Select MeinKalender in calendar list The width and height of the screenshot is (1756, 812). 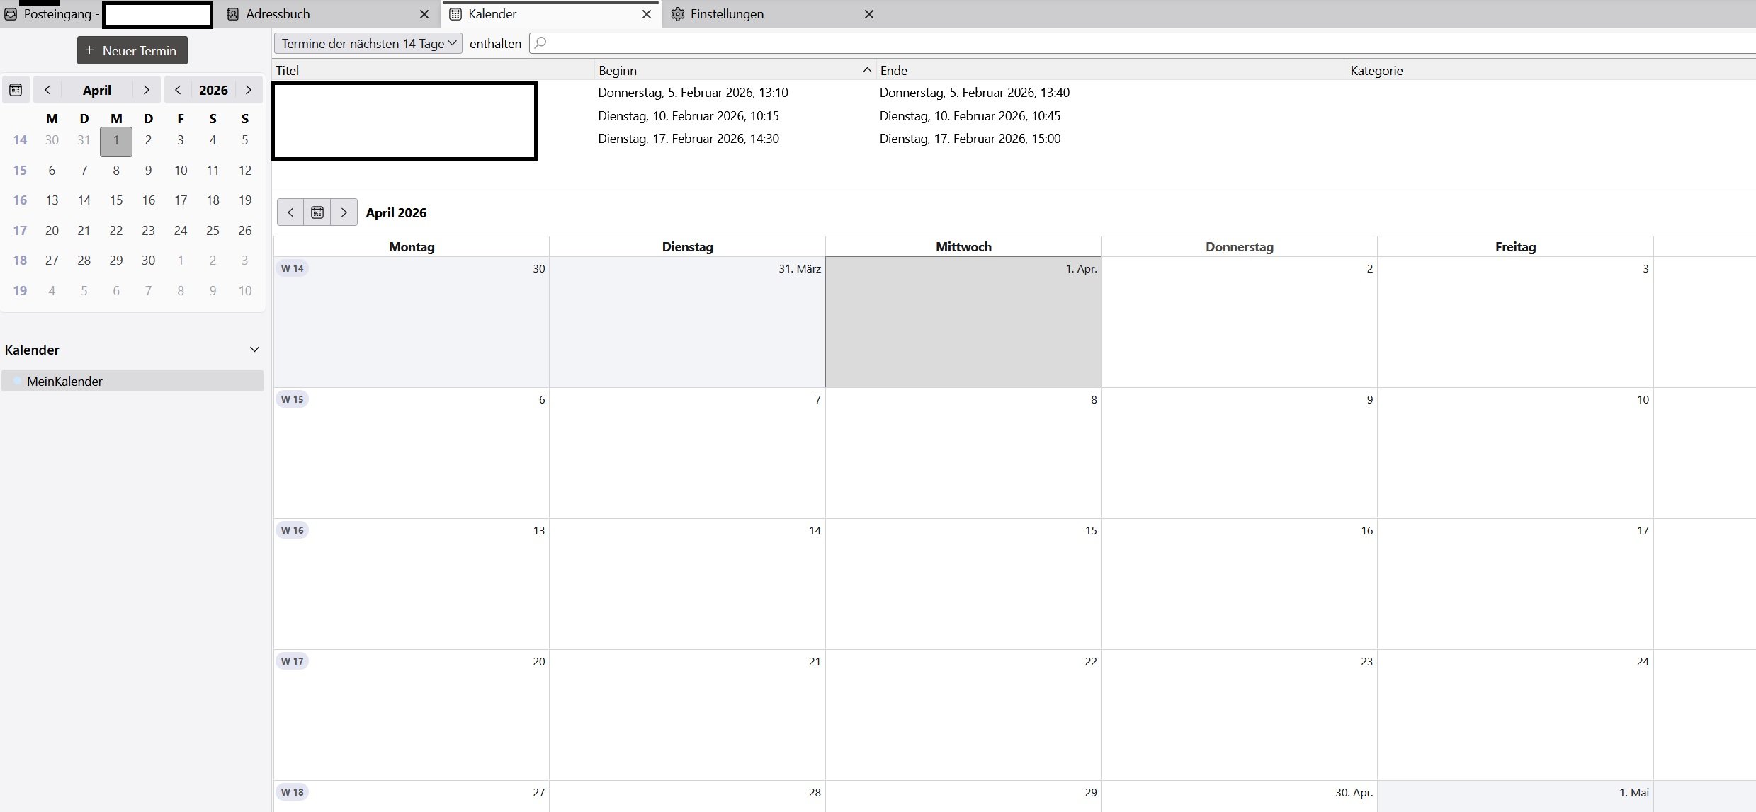(x=64, y=381)
